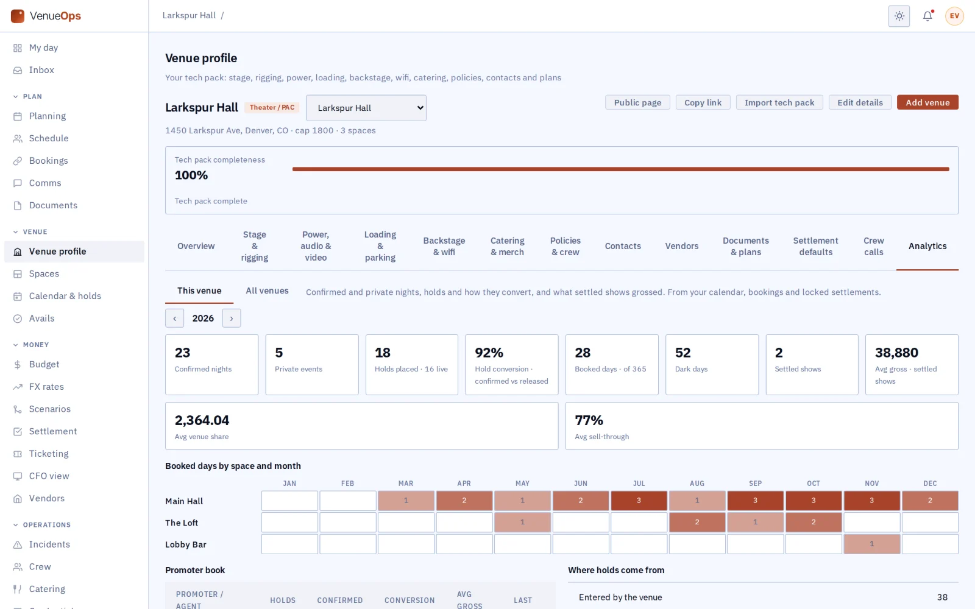Open Ticketing in the sidebar
Image resolution: width=975 pixels, height=609 pixels.
tap(74, 454)
